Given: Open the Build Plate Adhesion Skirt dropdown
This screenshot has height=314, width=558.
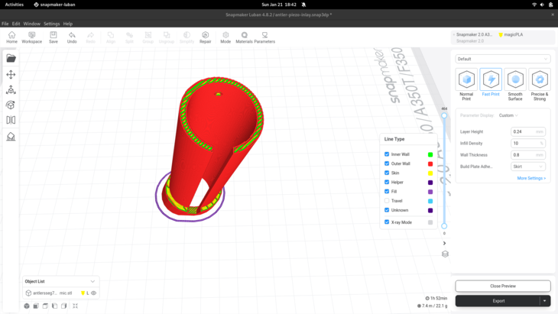Looking at the screenshot, I should point(527,167).
